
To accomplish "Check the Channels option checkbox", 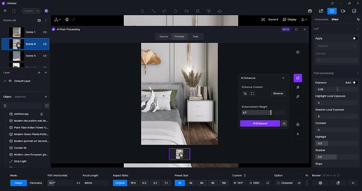I will pyautogui.click(x=279, y=183).
